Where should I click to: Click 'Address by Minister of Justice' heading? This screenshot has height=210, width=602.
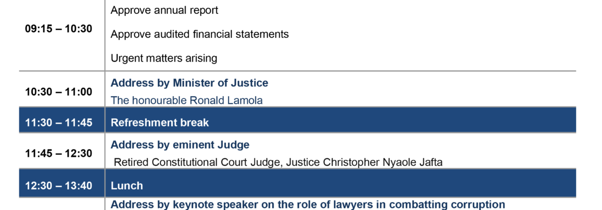point(189,83)
